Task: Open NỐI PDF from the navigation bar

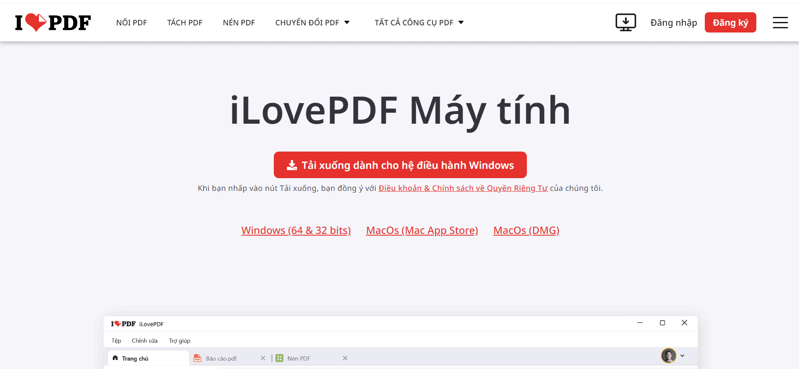Action: tap(131, 22)
